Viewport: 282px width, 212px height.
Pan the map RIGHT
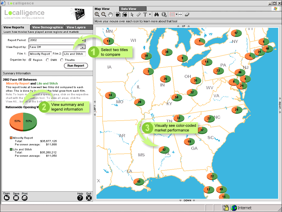[x=280, y=105]
